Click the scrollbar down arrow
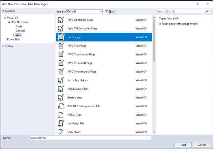Screen dimensions: 214x154 point(154,132)
